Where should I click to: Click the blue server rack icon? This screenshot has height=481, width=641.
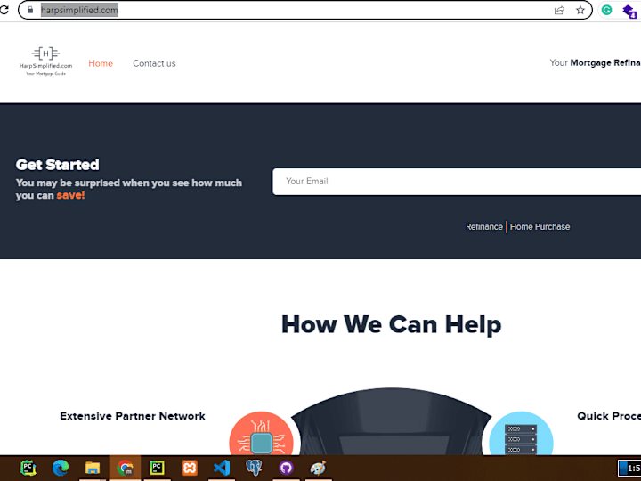(x=521, y=434)
